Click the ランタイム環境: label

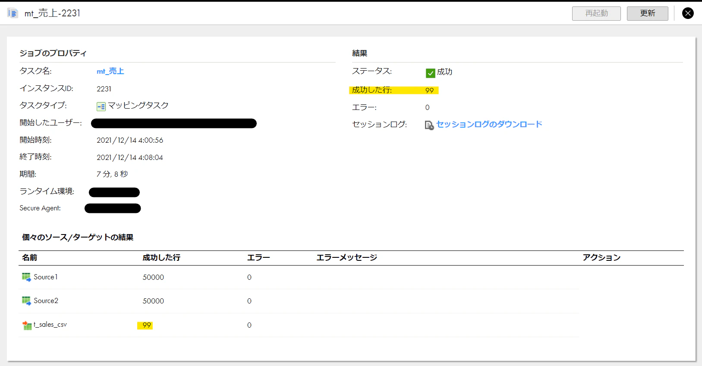(x=47, y=191)
